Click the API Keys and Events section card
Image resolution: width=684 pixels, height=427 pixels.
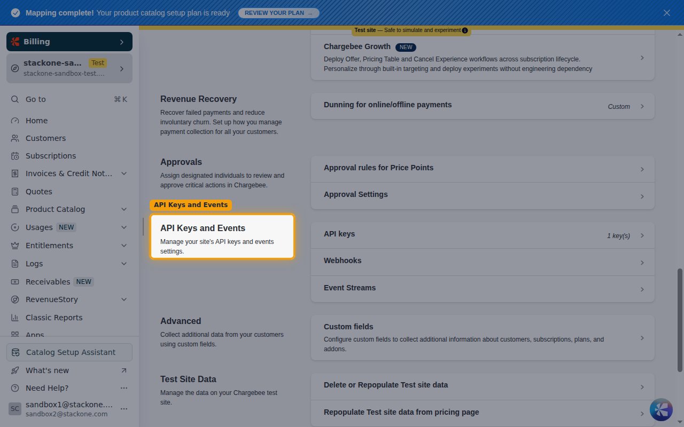pos(222,236)
